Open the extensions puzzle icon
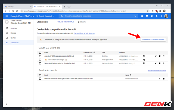This screenshot has height=110, width=174. click(x=160, y=11)
